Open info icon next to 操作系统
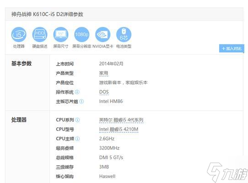248x183 pixels. (x=77, y=92)
